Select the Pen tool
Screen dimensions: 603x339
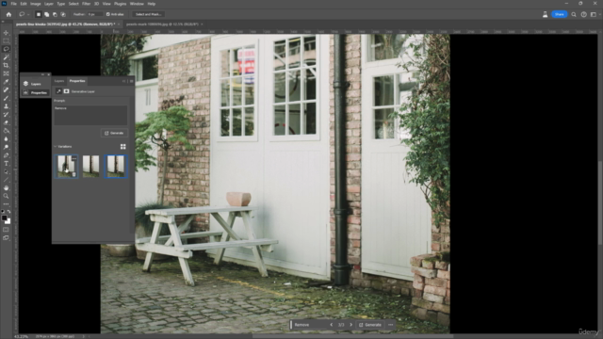point(6,155)
